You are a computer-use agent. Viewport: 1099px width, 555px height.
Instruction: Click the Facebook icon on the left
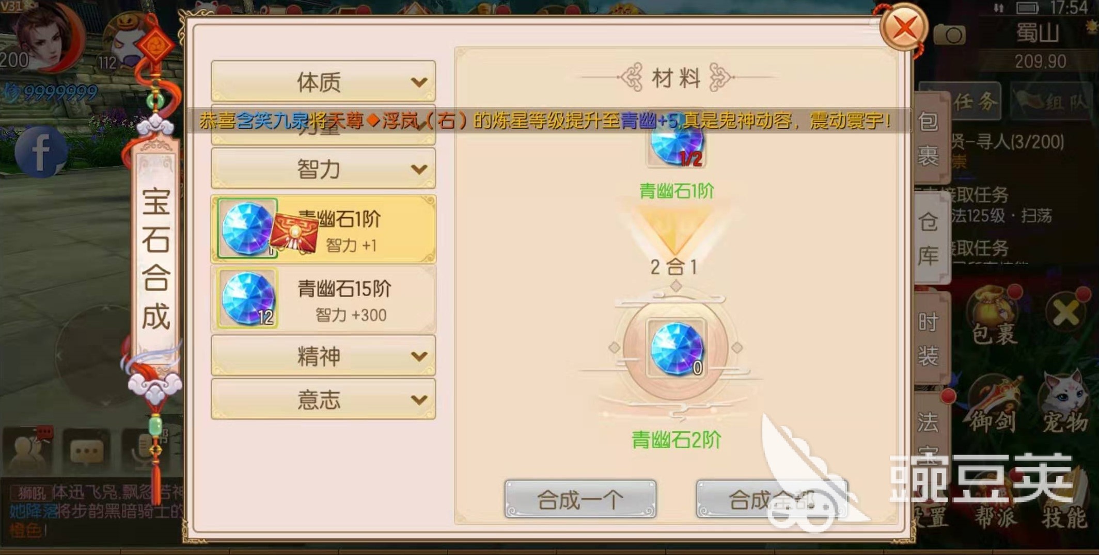(41, 152)
